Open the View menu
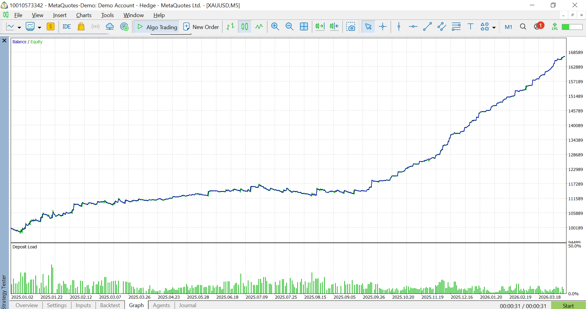586x309 pixels. click(x=38, y=15)
